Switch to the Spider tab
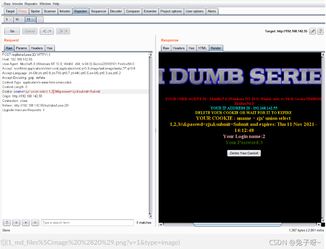Viewport: 326px width, 249px height. pyautogui.click(x=35, y=11)
